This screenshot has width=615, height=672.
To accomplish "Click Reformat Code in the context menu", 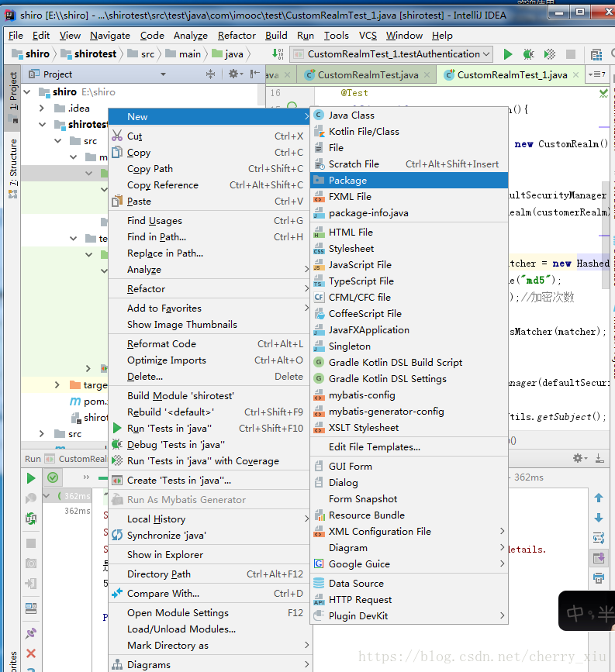I will (x=209, y=343).
